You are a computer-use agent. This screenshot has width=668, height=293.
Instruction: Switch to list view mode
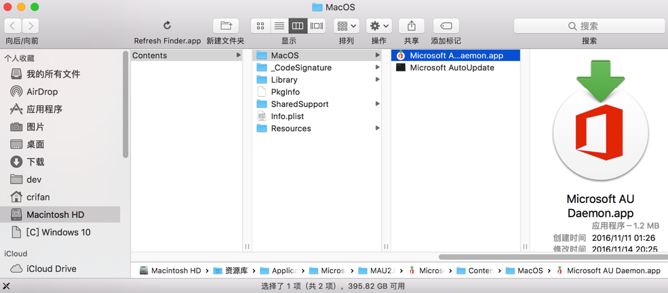279,26
